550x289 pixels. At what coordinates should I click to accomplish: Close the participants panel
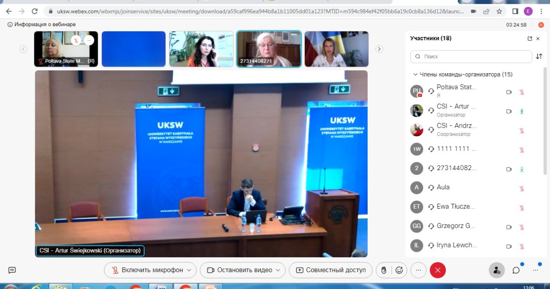point(538,39)
